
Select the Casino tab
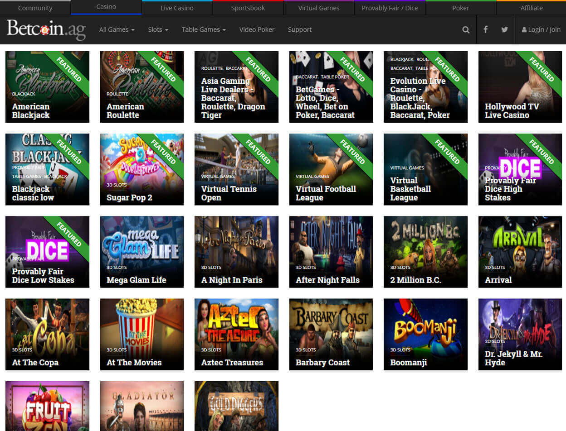[x=106, y=7]
